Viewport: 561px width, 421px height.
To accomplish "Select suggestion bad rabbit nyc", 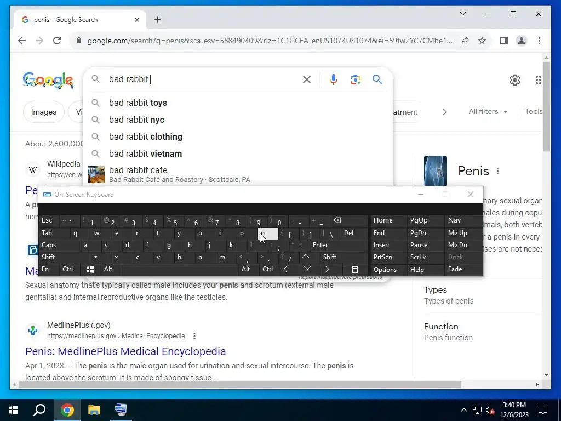I will point(238,120).
